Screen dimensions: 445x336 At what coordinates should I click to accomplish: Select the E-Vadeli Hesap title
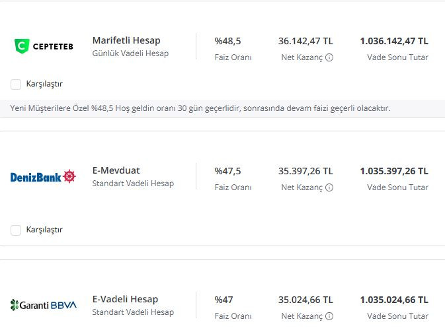coord(125,299)
